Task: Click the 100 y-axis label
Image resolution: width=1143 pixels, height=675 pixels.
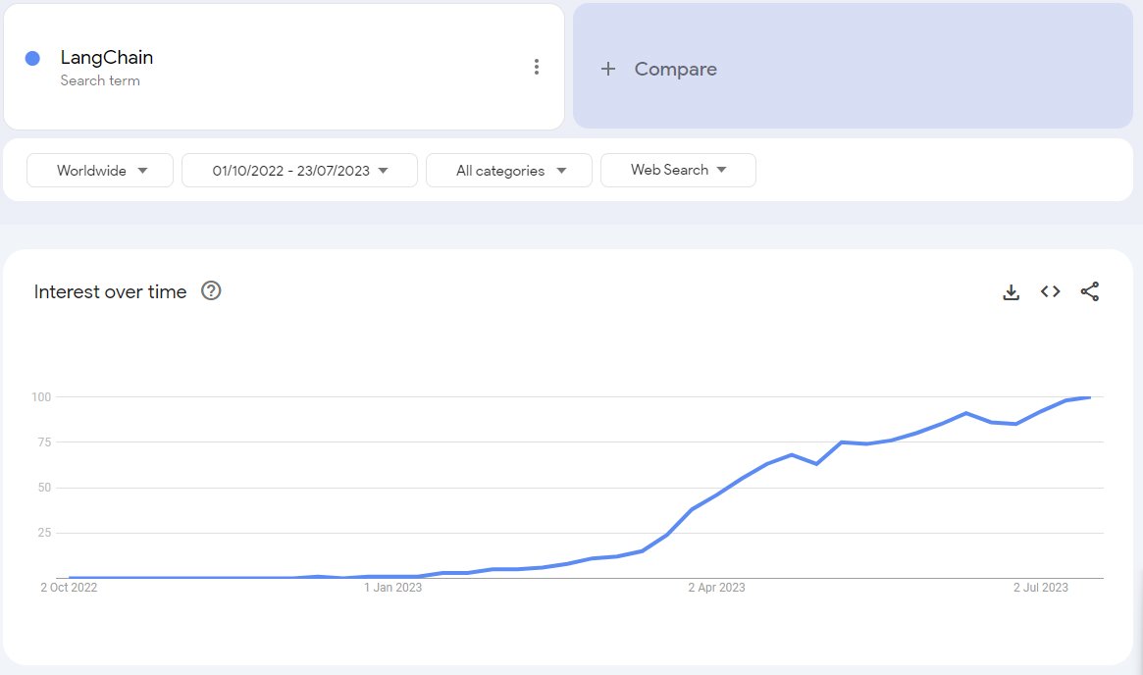Action: point(41,397)
